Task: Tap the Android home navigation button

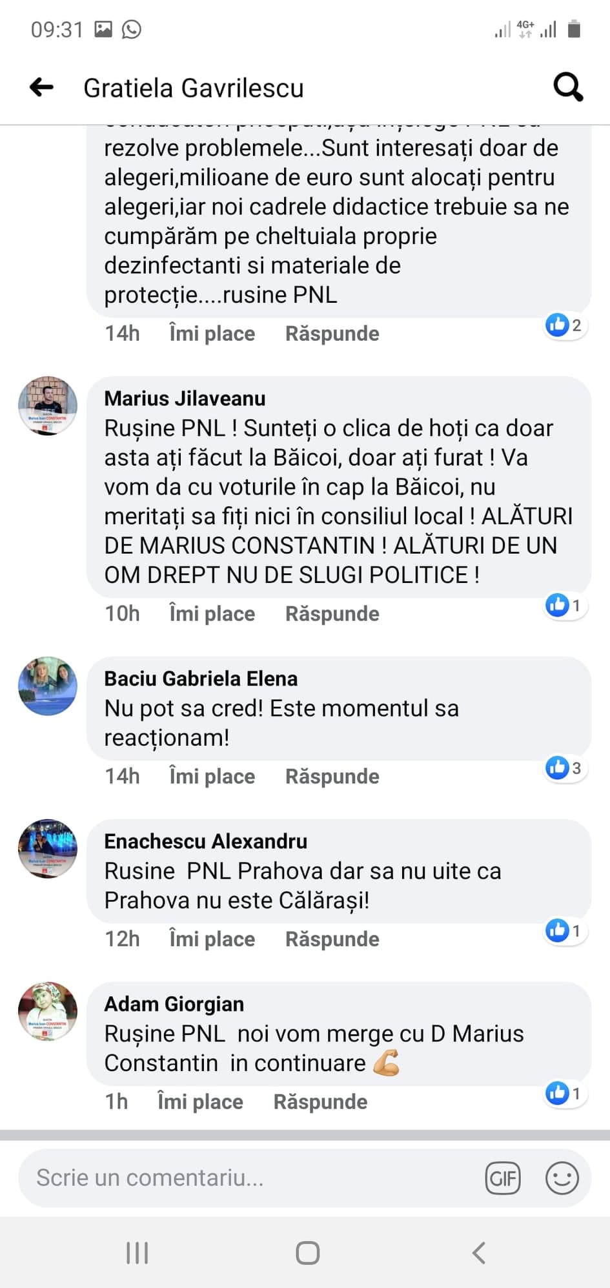Action: pos(307,1253)
